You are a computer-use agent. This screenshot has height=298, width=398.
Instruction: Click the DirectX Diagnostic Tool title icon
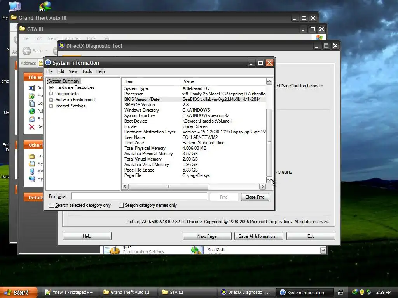coord(62,46)
